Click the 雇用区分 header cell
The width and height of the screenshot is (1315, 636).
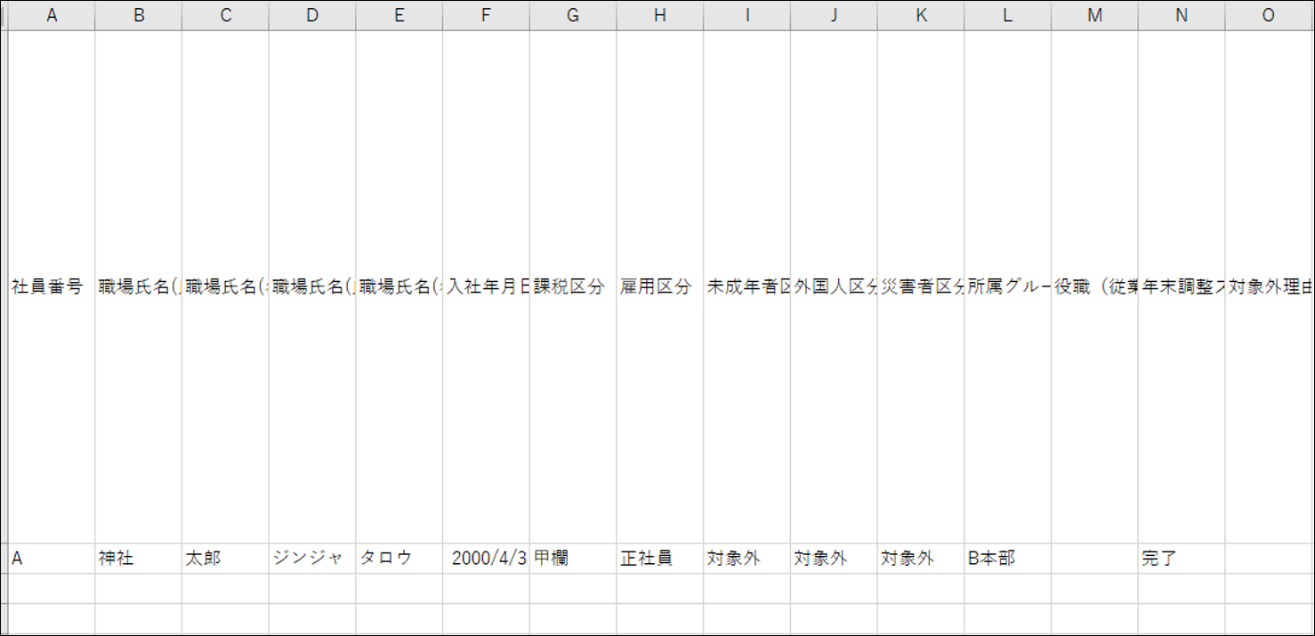pos(659,286)
